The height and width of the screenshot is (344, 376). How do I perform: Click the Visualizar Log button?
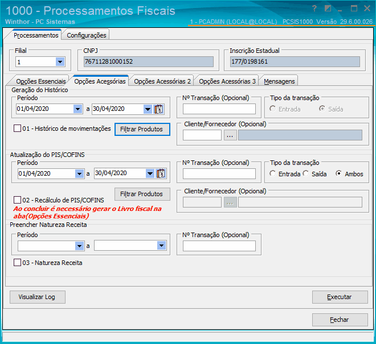coord(38,297)
